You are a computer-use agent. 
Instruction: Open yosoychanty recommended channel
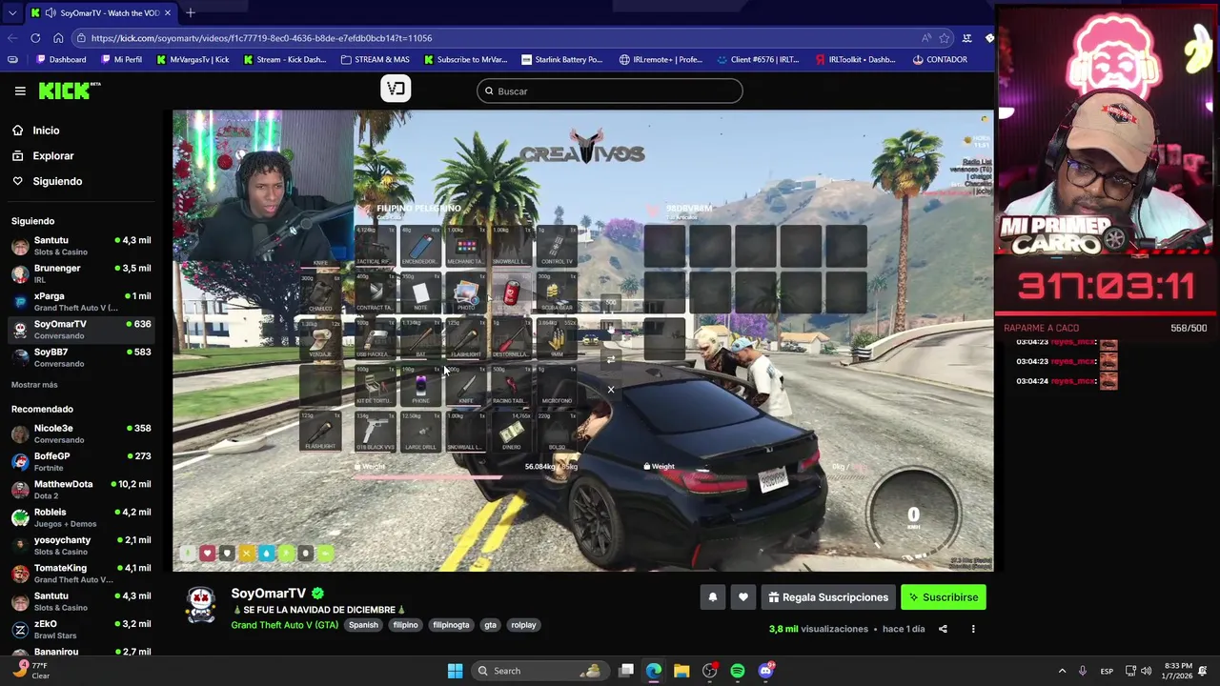(x=81, y=545)
